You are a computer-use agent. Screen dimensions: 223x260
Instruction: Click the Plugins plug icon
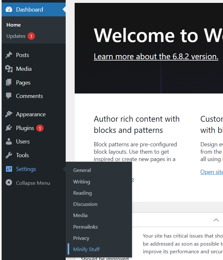coord(9,128)
